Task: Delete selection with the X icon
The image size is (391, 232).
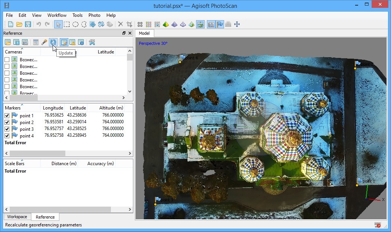Action: tap(121, 24)
